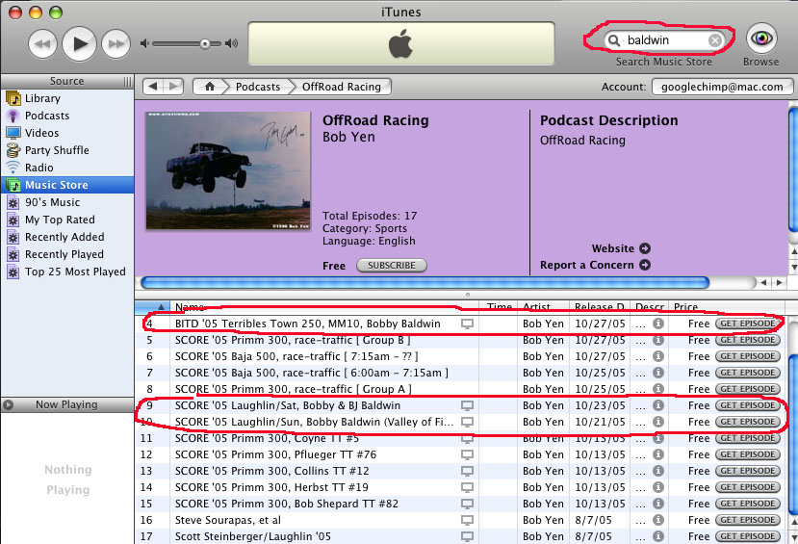Image resolution: width=798 pixels, height=544 pixels.
Task: Toggle sort order arrow column header
Action: 153,306
